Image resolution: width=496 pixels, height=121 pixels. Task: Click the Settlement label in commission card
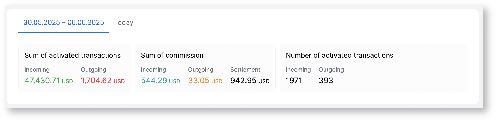click(245, 70)
